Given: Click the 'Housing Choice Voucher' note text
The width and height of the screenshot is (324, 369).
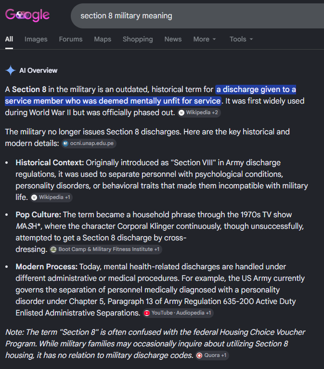Looking at the screenshot, I should coord(262,332).
